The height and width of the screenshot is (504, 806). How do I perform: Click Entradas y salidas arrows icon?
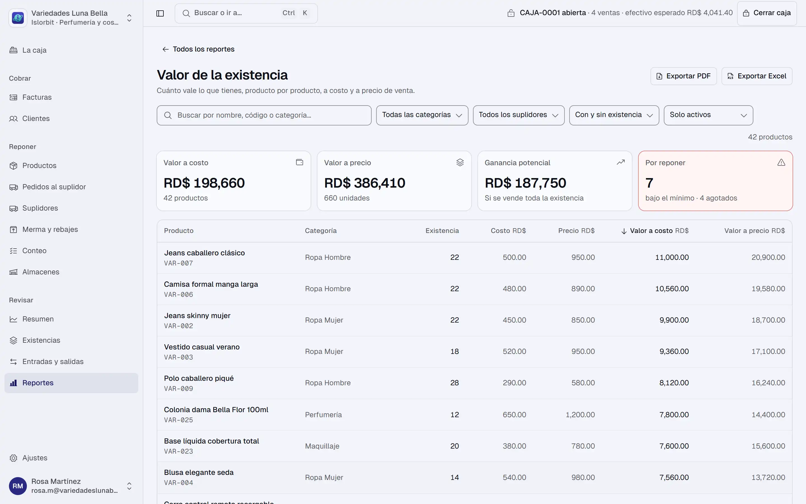(13, 362)
